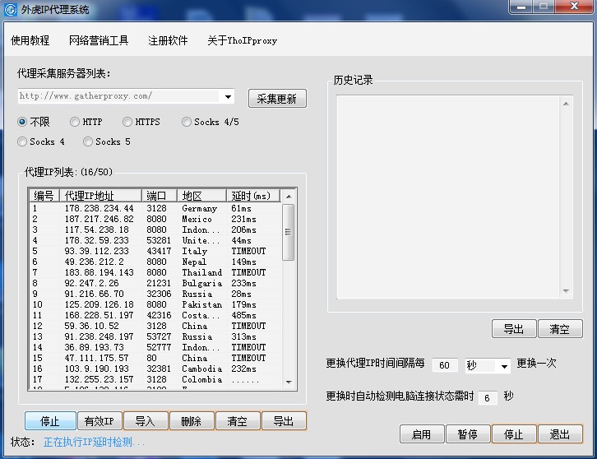Click 导出 button under history record

click(514, 329)
